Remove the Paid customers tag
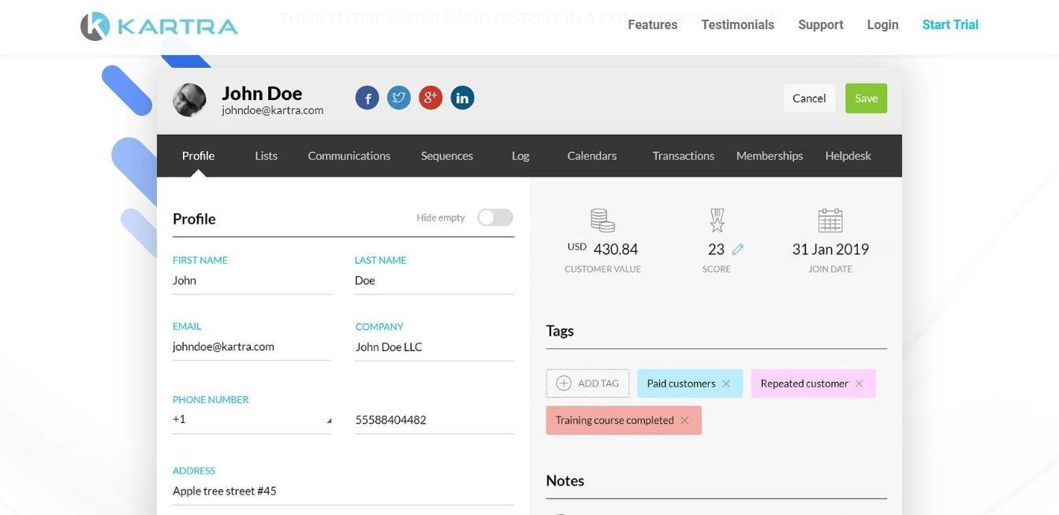The width and height of the screenshot is (1059, 515). (726, 383)
